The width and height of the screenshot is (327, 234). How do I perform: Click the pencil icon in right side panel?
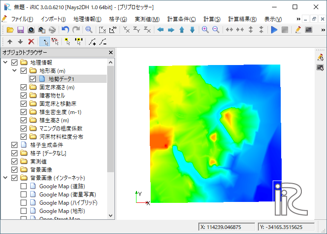pos(320,57)
